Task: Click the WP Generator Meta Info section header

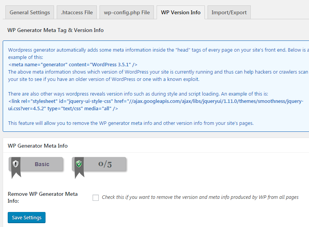Action: tap(37, 146)
